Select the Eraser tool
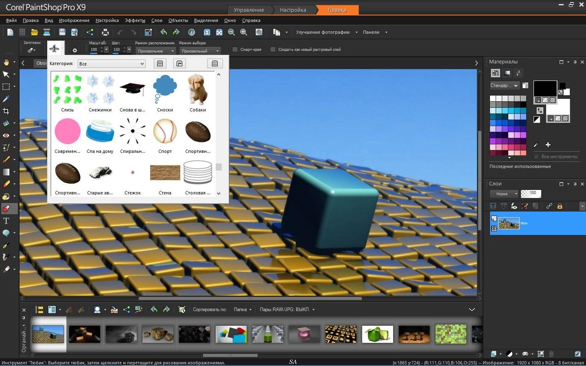 [6, 184]
